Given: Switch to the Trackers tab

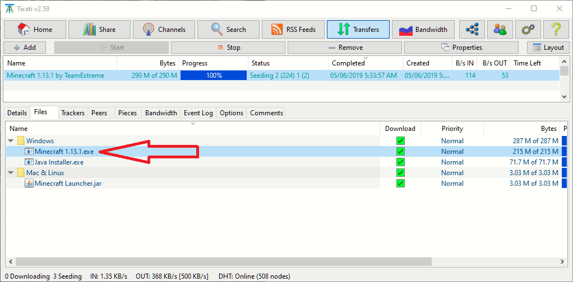Looking at the screenshot, I should 73,113.
